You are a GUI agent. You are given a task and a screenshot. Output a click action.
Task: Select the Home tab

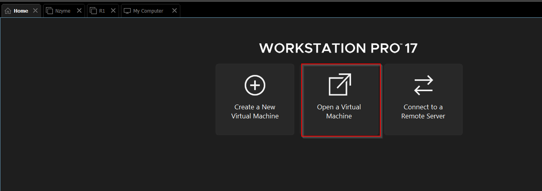pyautogui.click(x=21, y=11)
